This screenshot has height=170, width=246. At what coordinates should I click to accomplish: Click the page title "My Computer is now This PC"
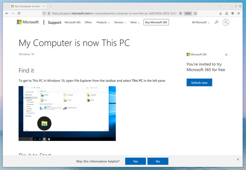coord(74,43)
